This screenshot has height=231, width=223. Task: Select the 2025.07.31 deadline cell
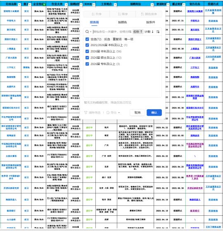pos(178,21)
